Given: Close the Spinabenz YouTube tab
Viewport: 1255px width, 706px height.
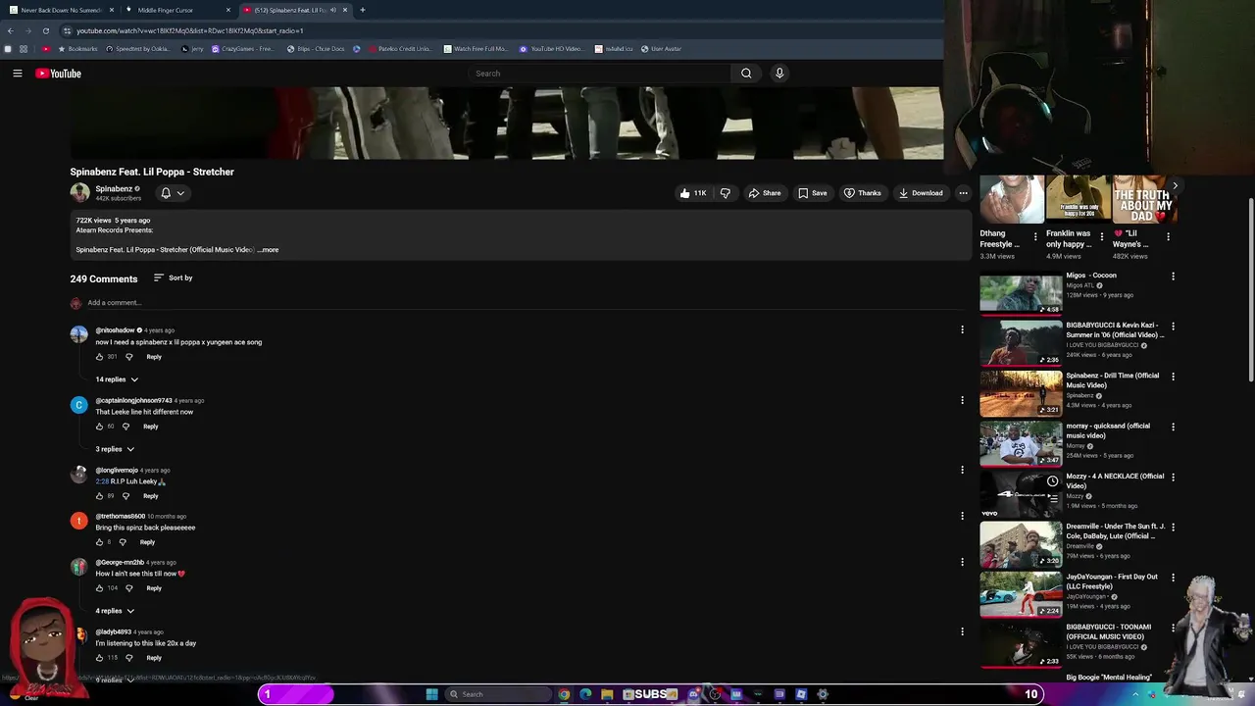Looking at the screenshot, I should pos(345,10).
